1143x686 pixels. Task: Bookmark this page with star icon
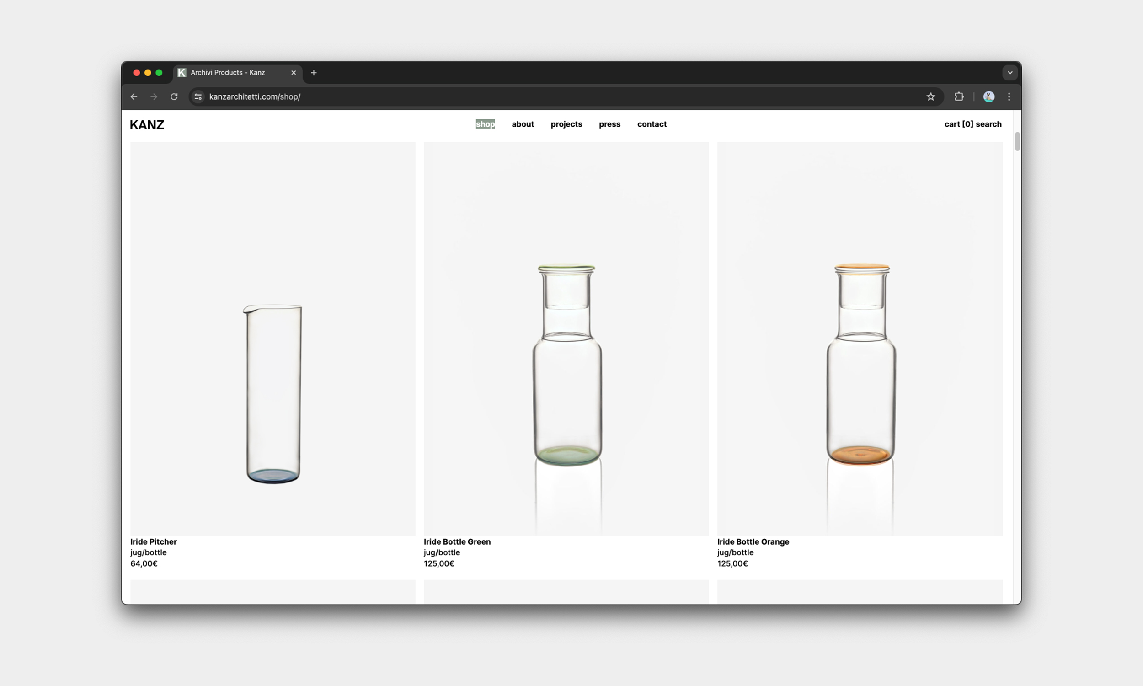(930, 96)
